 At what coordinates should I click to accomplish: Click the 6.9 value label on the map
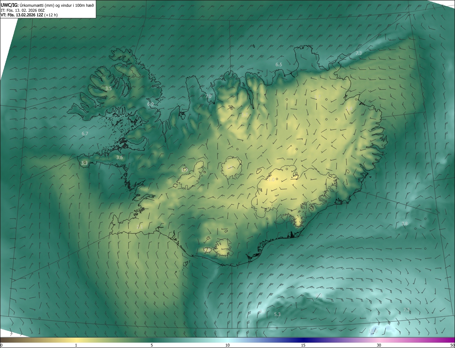pos(150,104)
